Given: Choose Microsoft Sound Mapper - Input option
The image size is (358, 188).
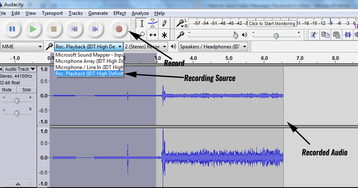Looking at the screenshot, I should [89, 55].
